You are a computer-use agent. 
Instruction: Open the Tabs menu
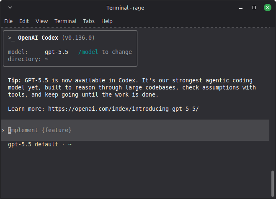click(x=89, y=21)
